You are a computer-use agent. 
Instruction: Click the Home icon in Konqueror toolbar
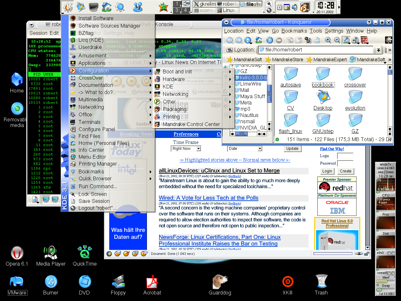tap(258, 40)
